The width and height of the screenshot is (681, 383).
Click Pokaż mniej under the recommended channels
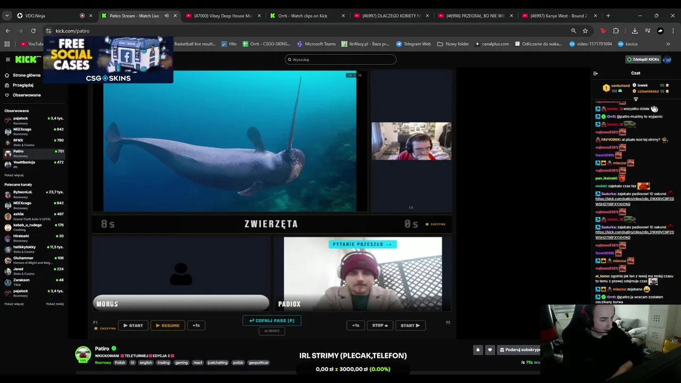click(55, 304)
